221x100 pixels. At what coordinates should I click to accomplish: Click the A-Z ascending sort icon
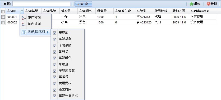tap(24, 18)
